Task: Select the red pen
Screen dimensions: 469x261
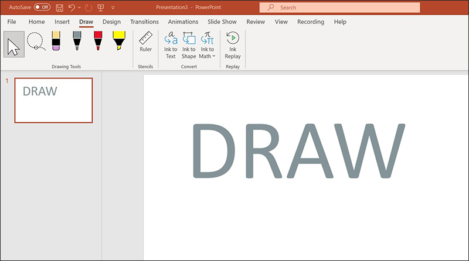Action: point(98,42)
